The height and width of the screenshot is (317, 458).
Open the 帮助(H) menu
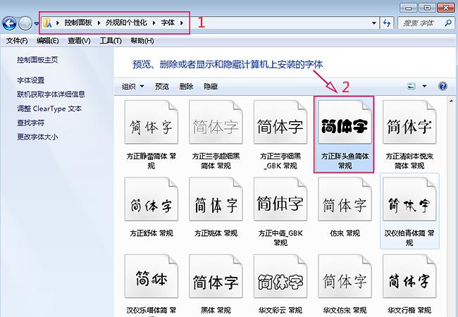pyautogui.click(x=142, y=41)
